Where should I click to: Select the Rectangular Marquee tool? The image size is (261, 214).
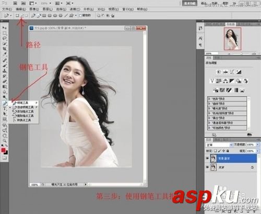5,33
